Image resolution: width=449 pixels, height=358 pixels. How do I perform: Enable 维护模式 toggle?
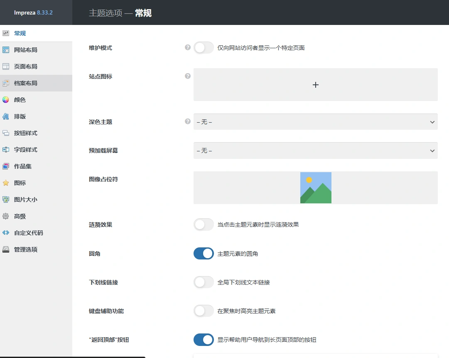point(203,47)
